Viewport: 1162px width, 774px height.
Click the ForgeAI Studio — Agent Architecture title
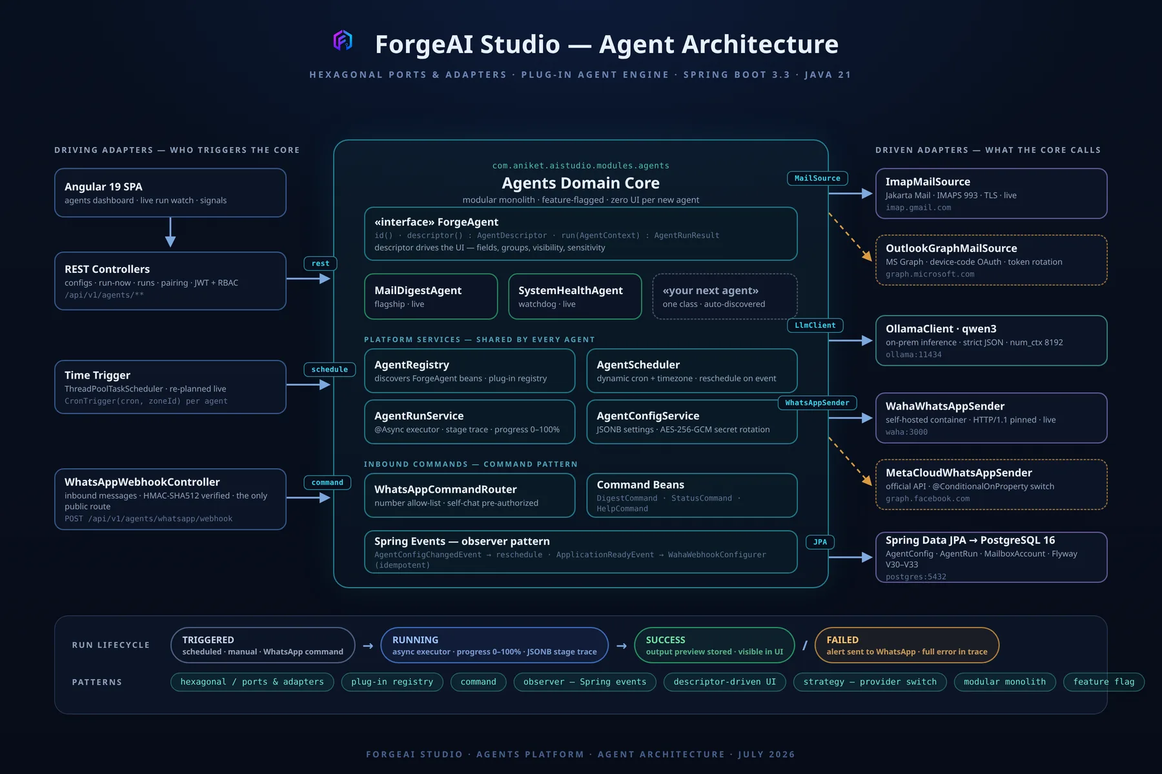607,45
